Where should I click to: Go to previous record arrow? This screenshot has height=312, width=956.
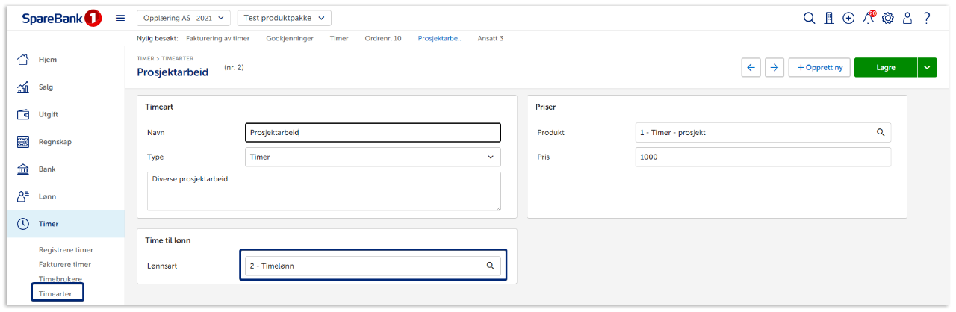coord(751,67)
